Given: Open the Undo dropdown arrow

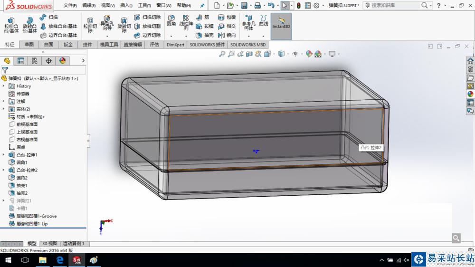Looking at the screenshot, I should [277, 5].
